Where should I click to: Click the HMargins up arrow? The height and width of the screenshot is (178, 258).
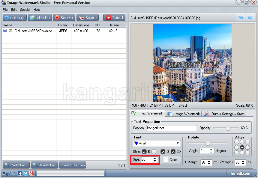[209, 161]
